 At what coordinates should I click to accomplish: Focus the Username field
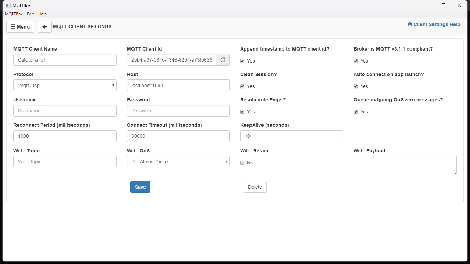pos(65,111)
